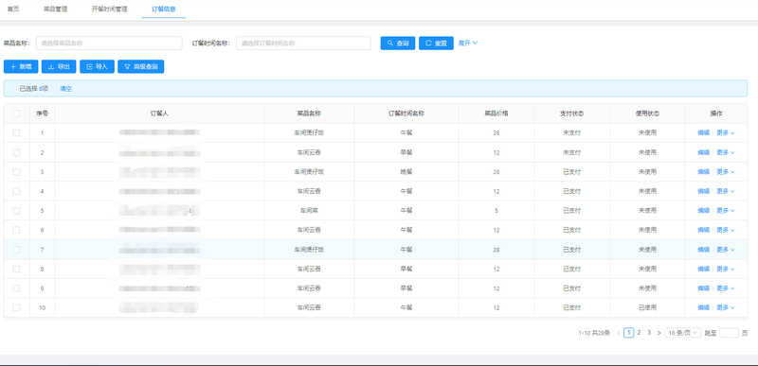Screen dimensions: 758x366
Task: Open 高级查询 advanced query
Action: (x=140, y=66)
